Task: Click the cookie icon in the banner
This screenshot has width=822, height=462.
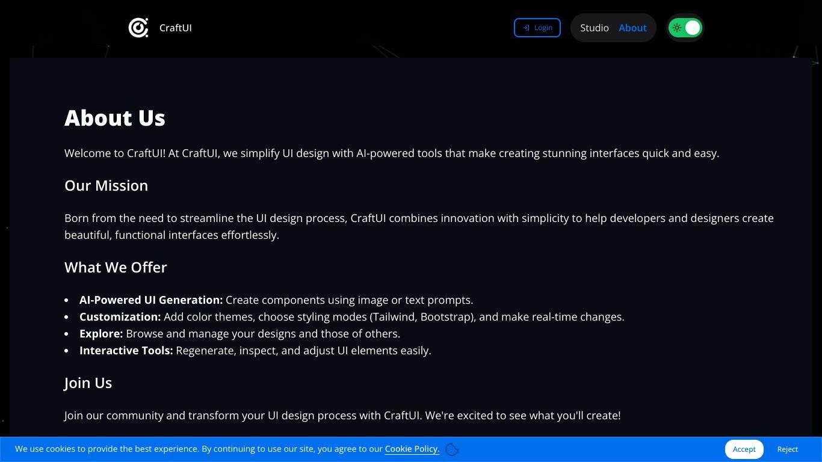Action: 453,449
